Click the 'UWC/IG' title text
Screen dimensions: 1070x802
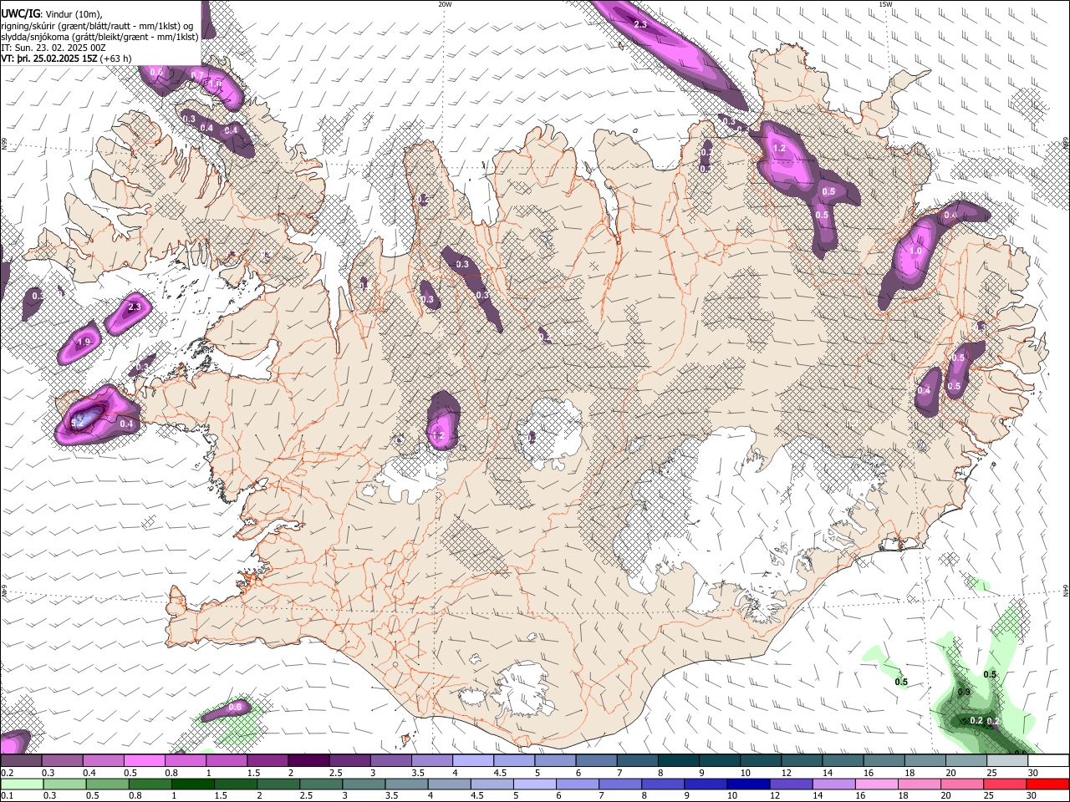(x=20, y=13)
